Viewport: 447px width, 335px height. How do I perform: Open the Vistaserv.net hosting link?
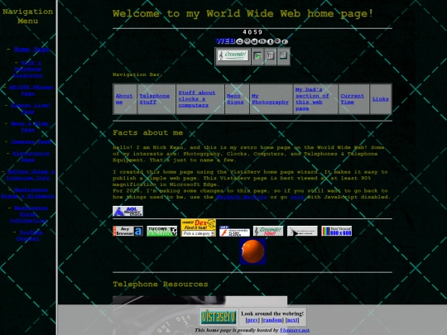(295, 330)
